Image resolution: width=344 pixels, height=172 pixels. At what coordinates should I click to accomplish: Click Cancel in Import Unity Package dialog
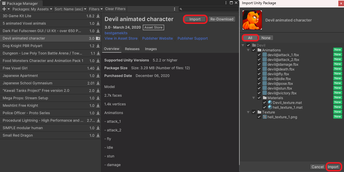tap(317, 167)
